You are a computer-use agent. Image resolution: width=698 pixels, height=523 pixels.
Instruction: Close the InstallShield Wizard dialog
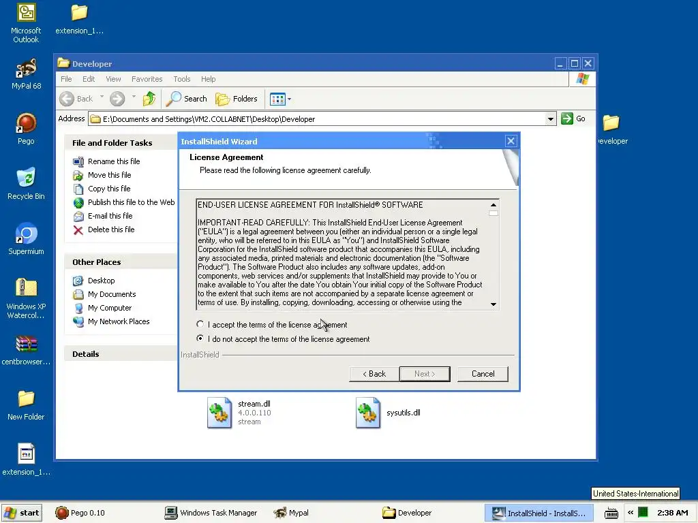pyautogui.click(x=511, y=142)
